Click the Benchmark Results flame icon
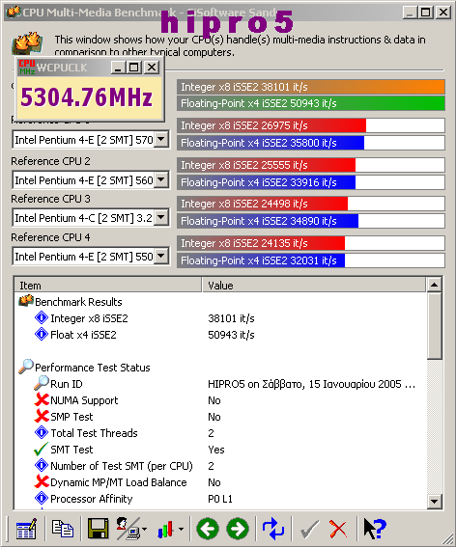 click(25, 301)
